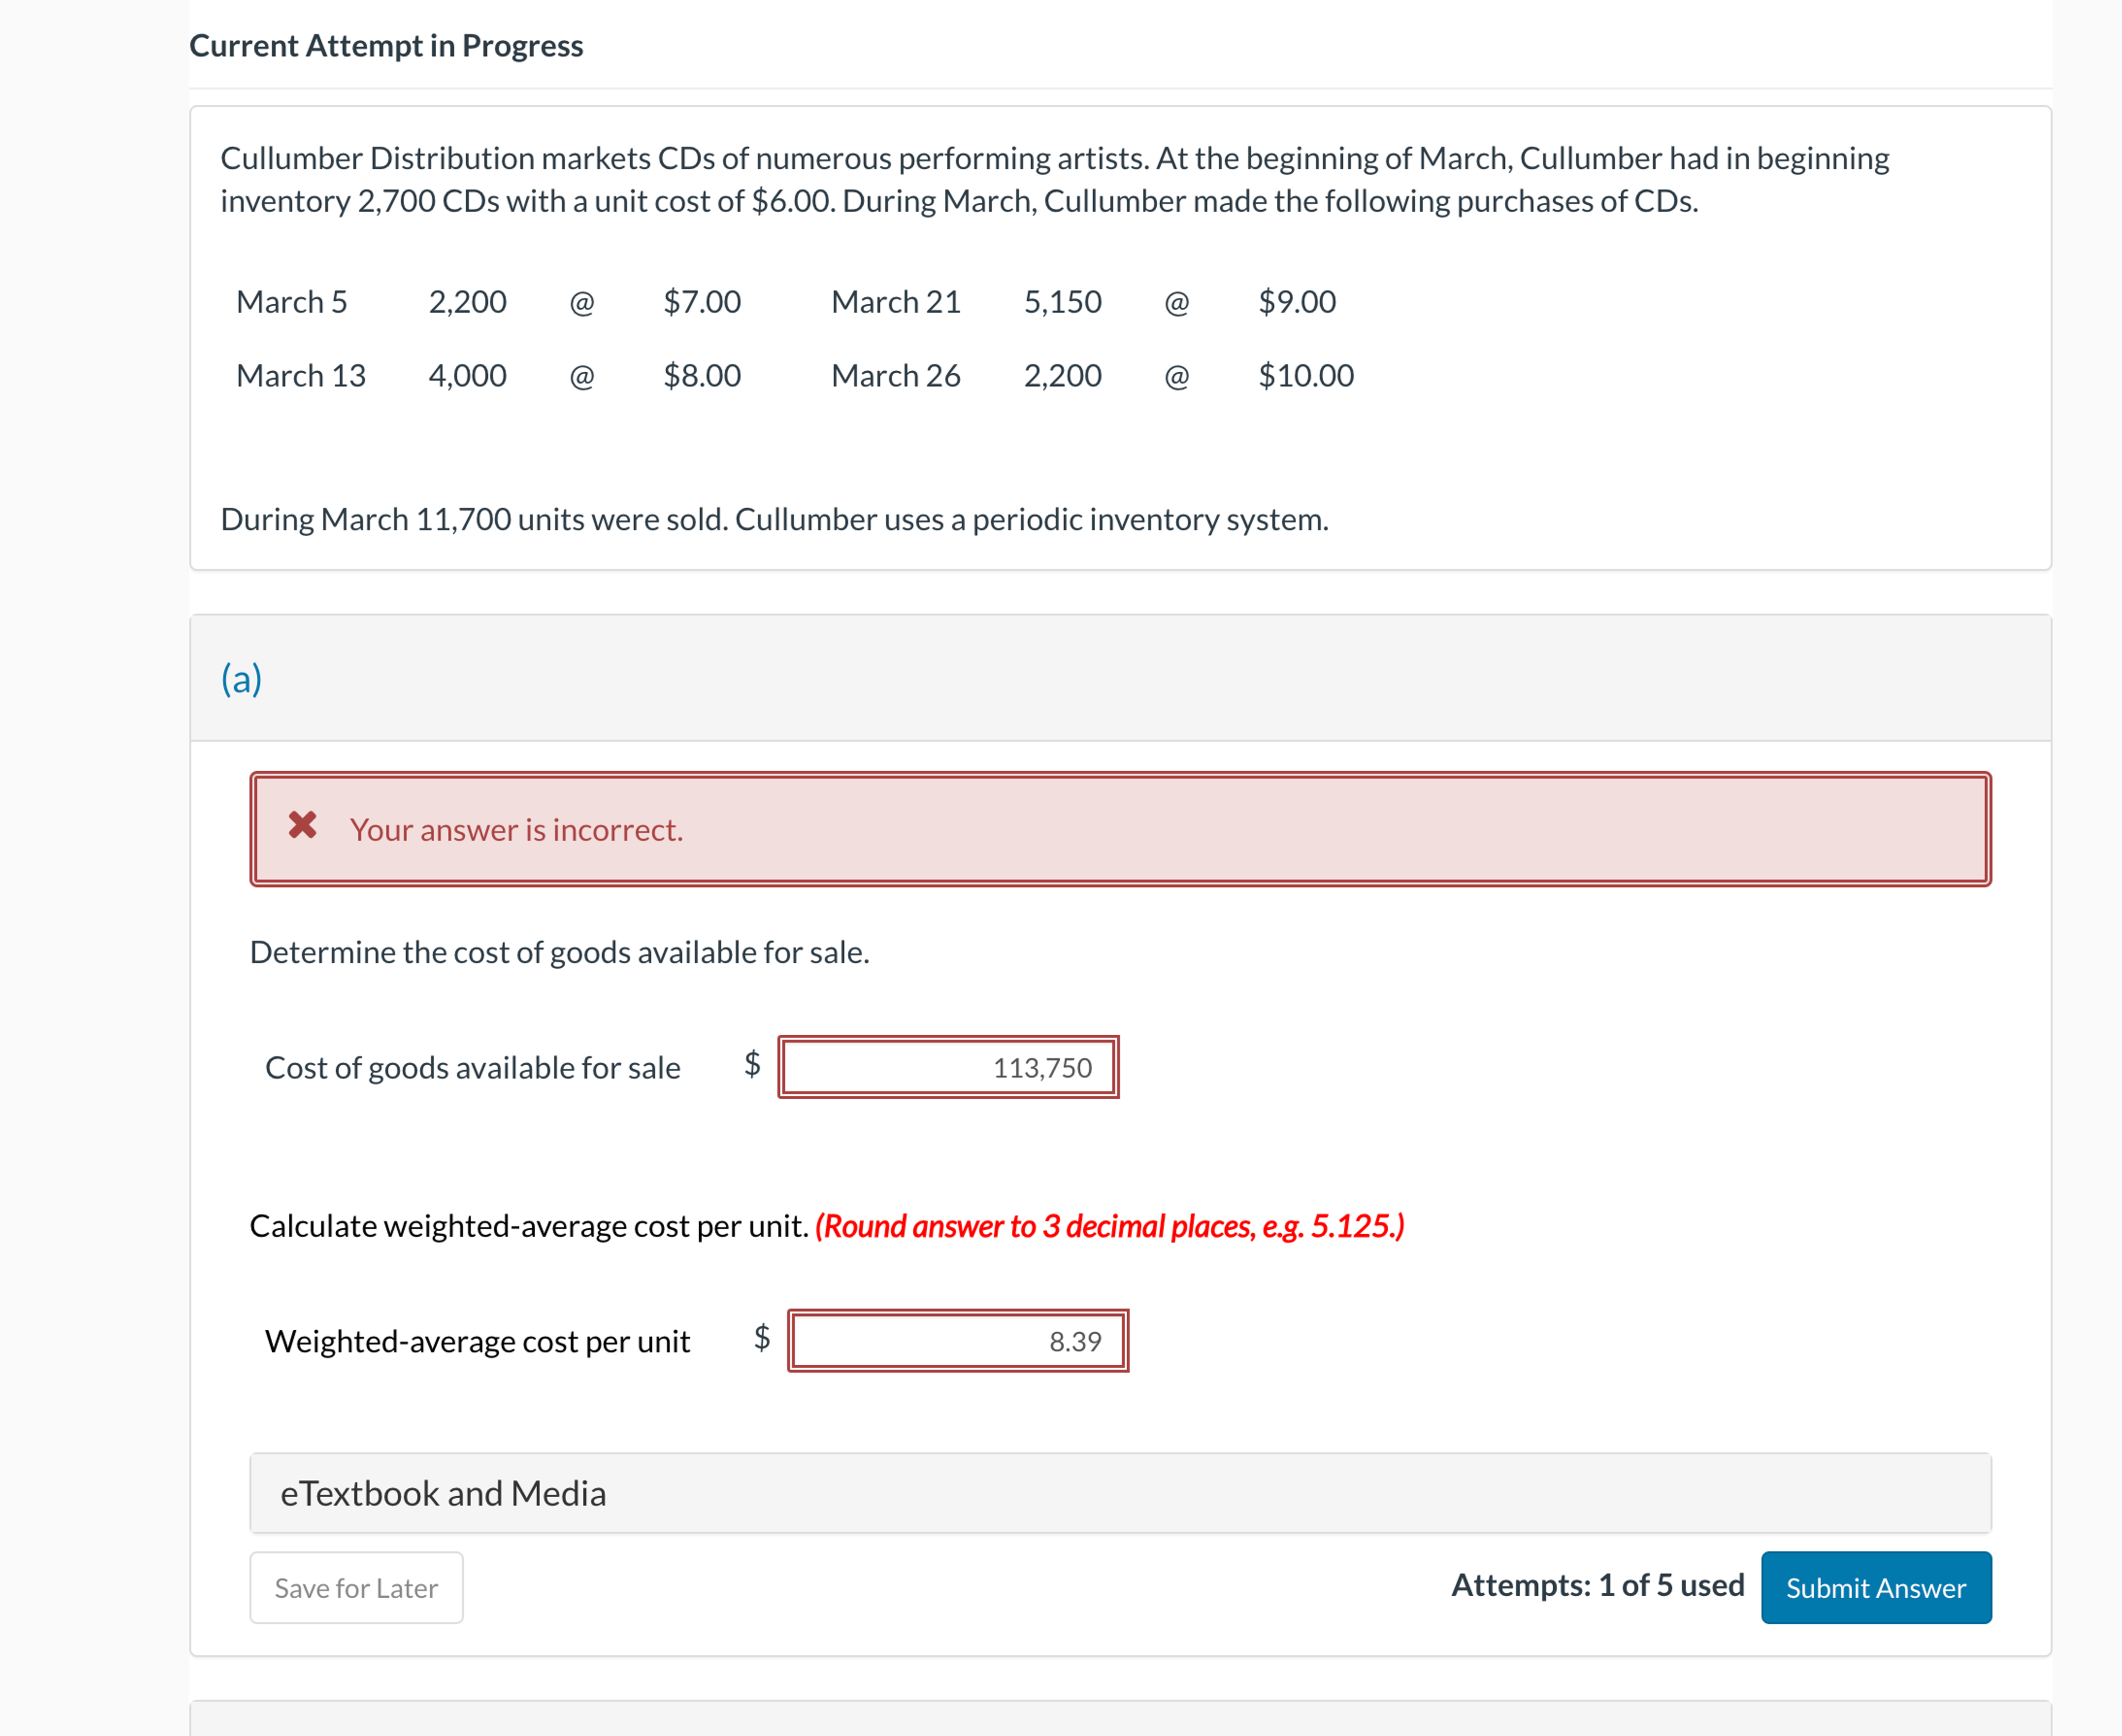Viewport: 2122px width, 1736px height.
Task: Click the March 21 purchase date
Action: click(895, 302)
